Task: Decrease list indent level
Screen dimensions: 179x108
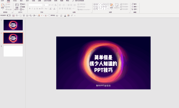Action: pos(69,5)
